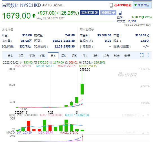Click the up triangle beside MACD panel
The width and height of the screenshot is (155, 142).
(x=143, y=133)
